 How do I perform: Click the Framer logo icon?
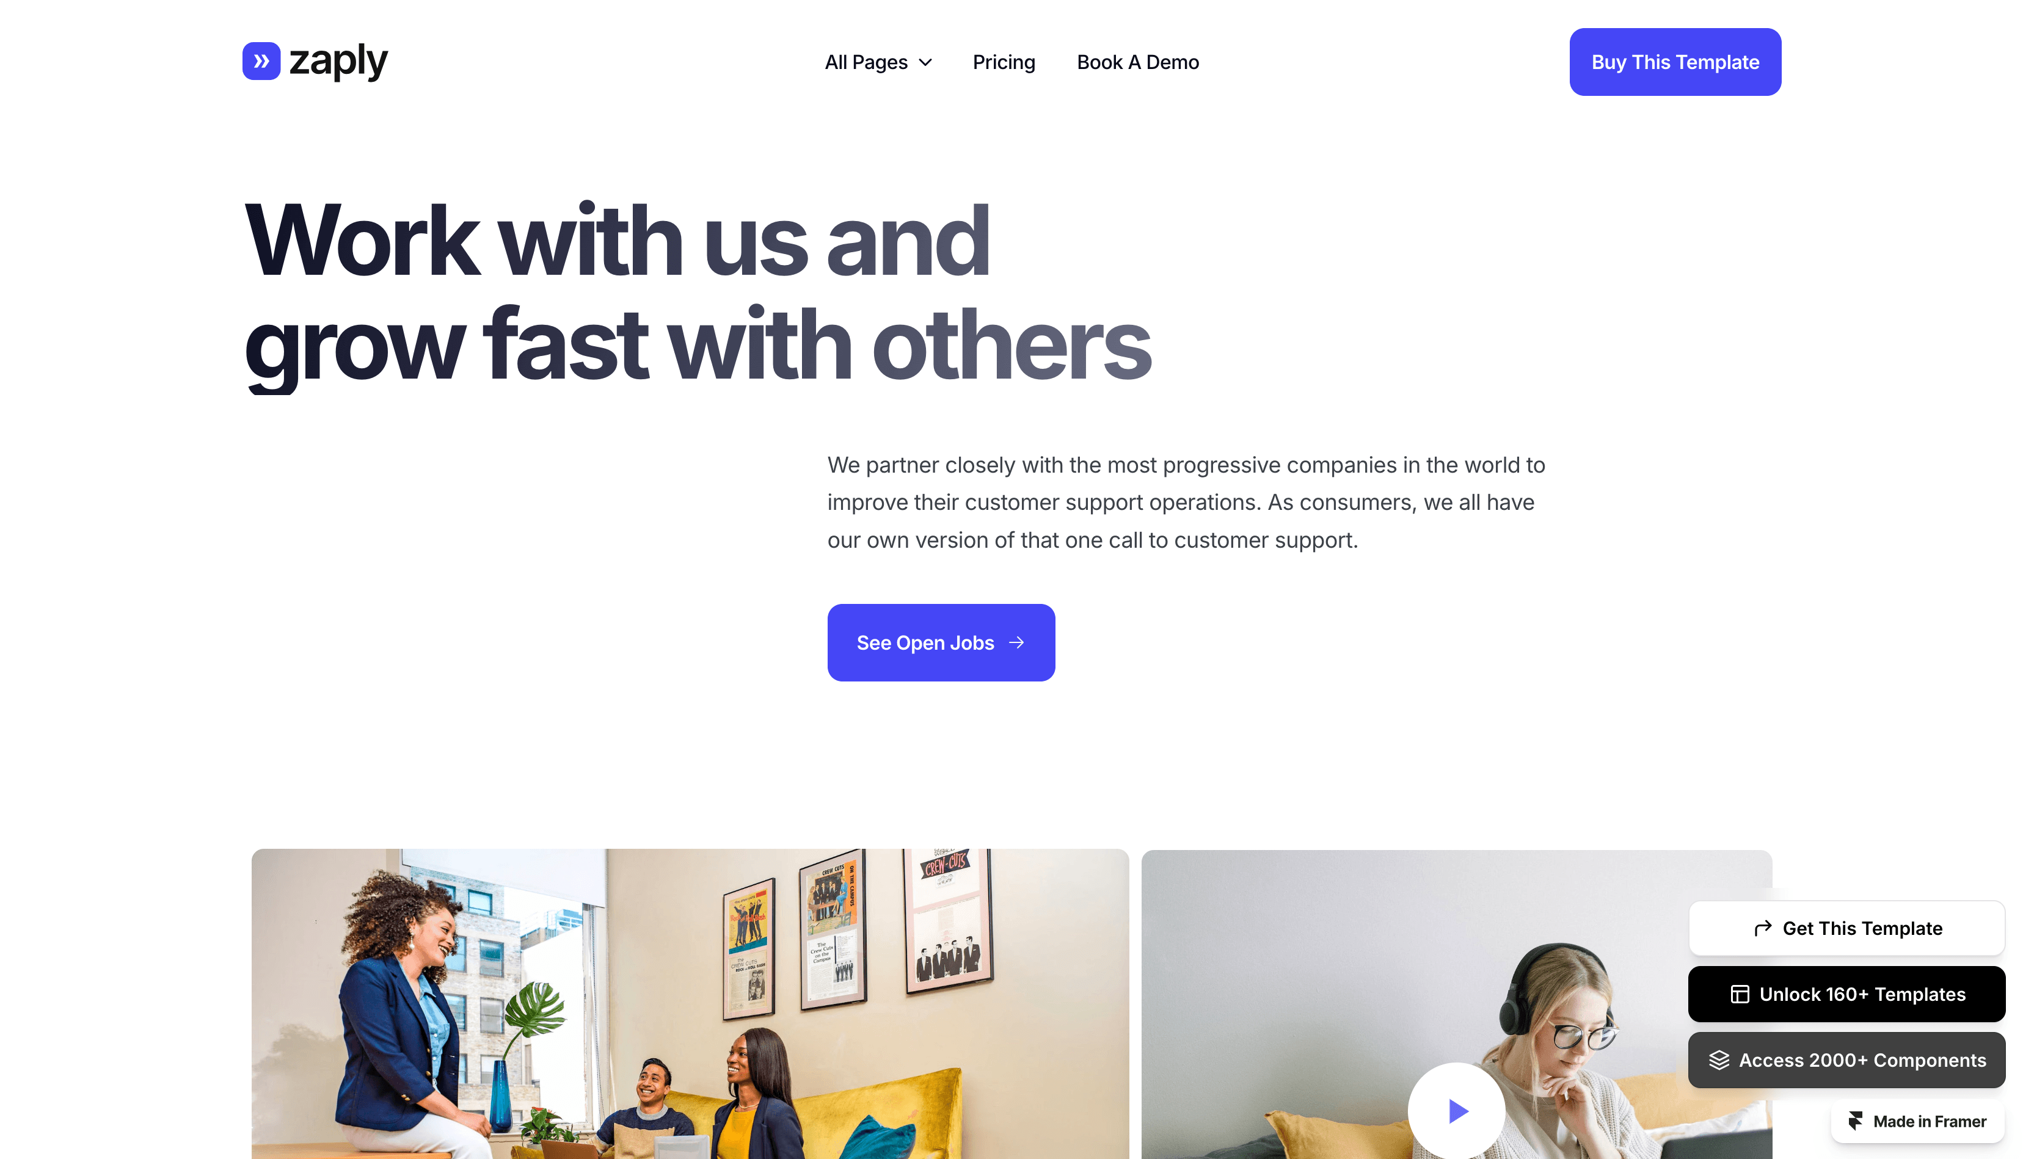[x=1855, y=1121]
